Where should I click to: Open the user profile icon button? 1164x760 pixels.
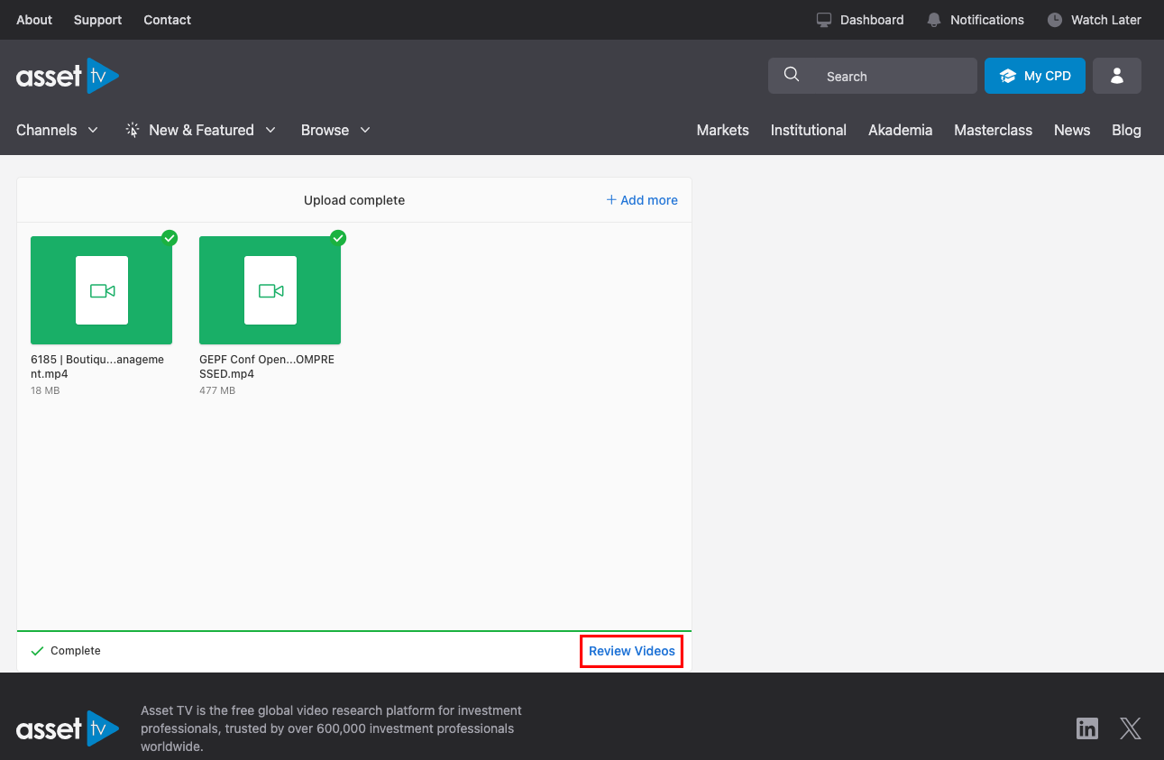click(1116, 77)
